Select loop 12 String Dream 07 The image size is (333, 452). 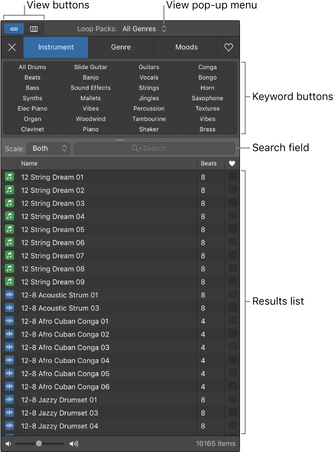[x=120, y=256]
